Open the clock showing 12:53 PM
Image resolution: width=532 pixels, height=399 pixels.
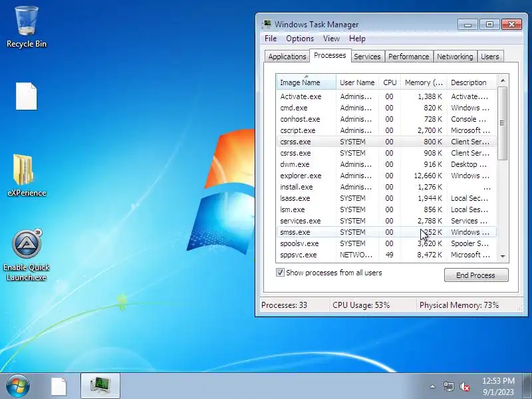point(498,386)
